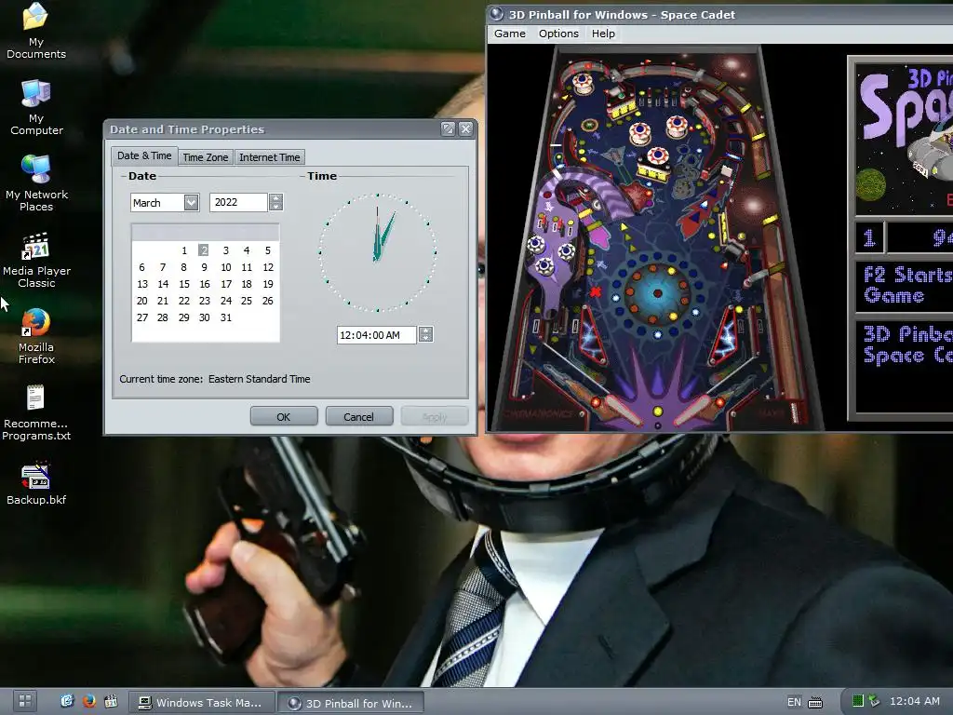Click the F2 Starts Game message panel
The height and width of the screenshot is (715, 953).
pyautogui.click(x=905, y=286)
